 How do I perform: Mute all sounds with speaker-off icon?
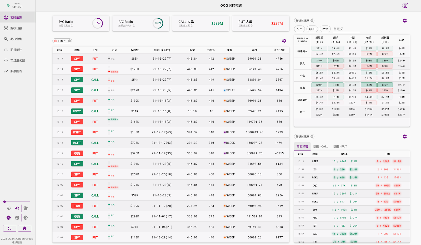(x=9, y=208)
